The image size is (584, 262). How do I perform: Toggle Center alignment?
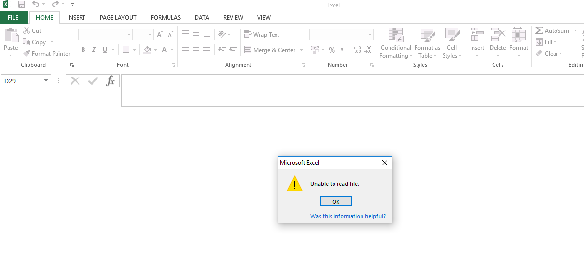[196, 50]
